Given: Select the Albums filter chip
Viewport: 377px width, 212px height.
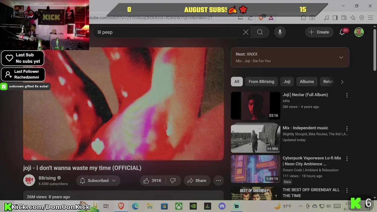Looking at the screenshot, I should (307, 82).
